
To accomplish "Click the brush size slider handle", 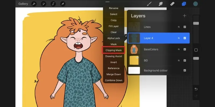I will (196, 23).
